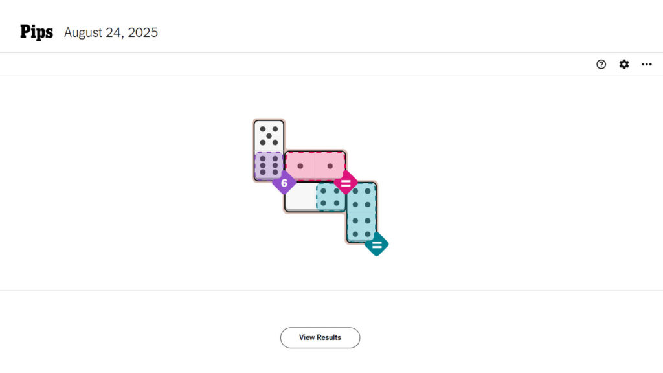
Task: Click top half of vertical teal domino
Action: point(361,198)
